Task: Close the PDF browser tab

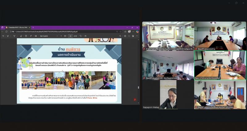Action: 29,27
